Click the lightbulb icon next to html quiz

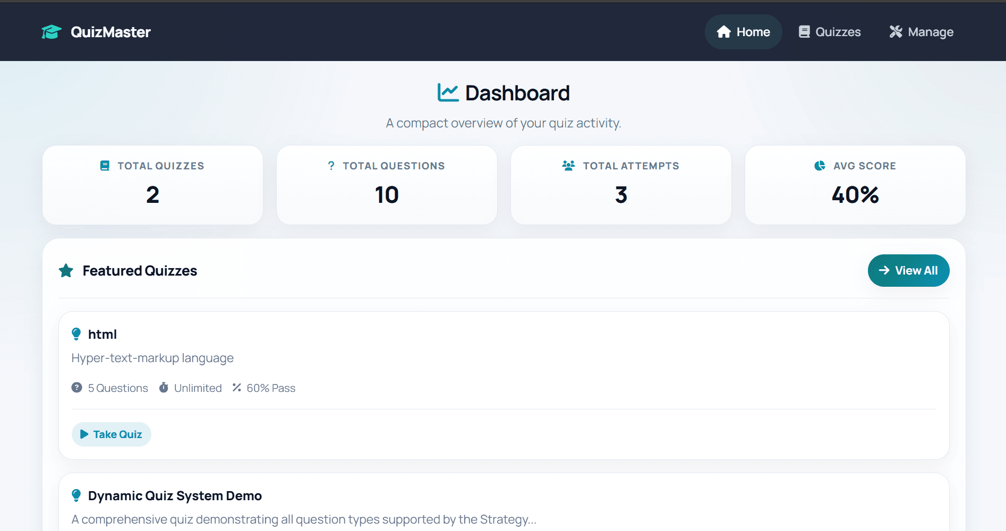pos(76,334)
